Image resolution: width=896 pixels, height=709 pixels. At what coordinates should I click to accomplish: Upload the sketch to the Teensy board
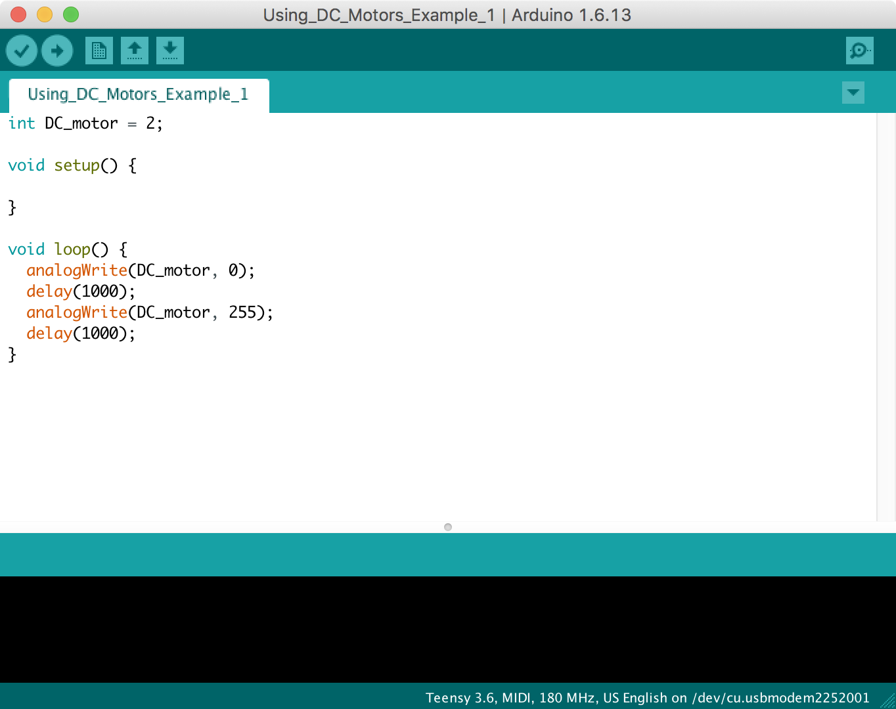pyautogui.click(x=56, y=50)
